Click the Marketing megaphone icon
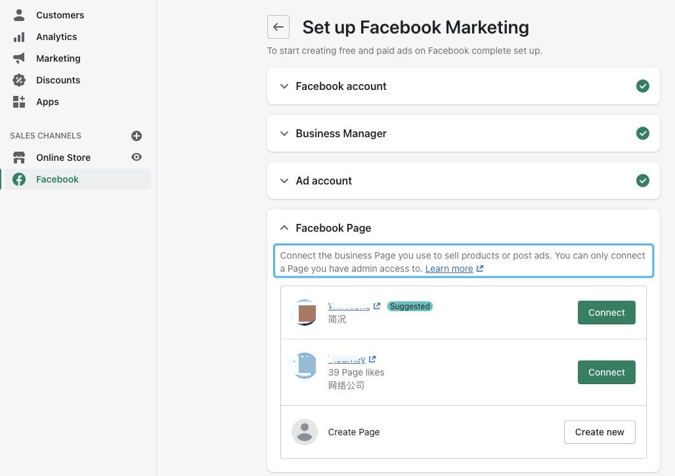Image resolution: width=675 pixels, height=476 pixels. (x=19, y=58)
